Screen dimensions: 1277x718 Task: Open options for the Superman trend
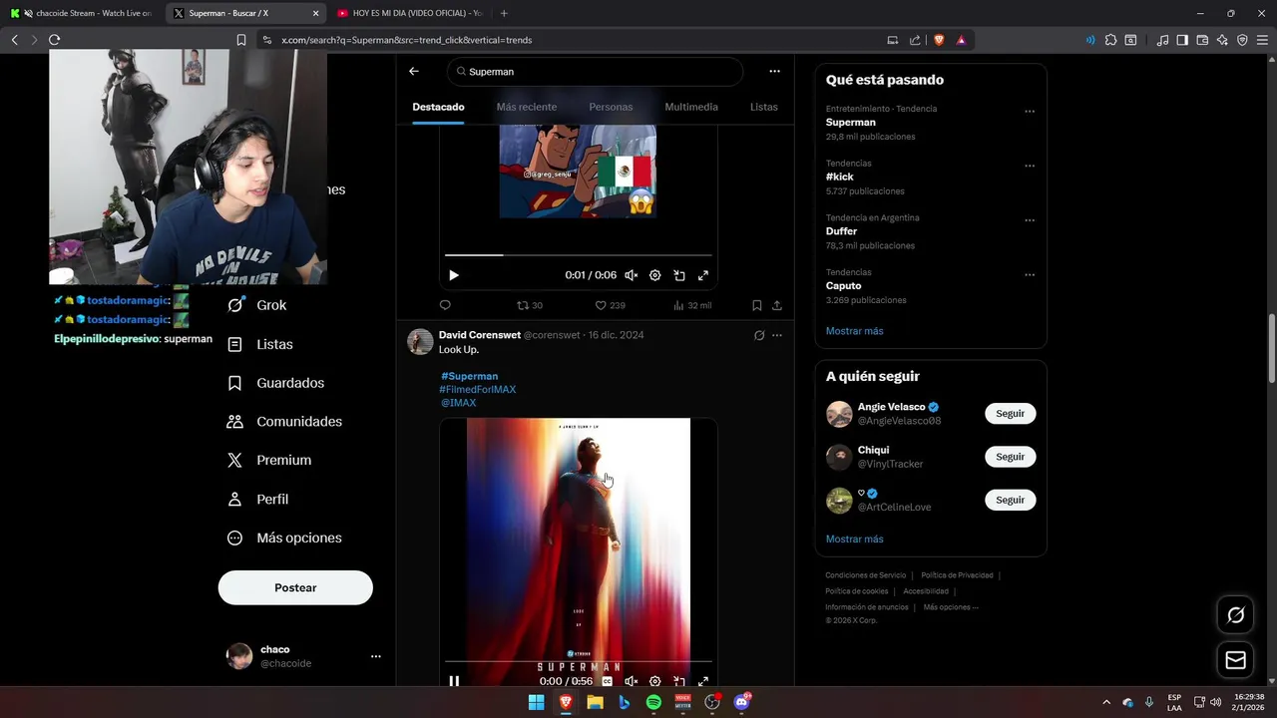coord(1030,112)
